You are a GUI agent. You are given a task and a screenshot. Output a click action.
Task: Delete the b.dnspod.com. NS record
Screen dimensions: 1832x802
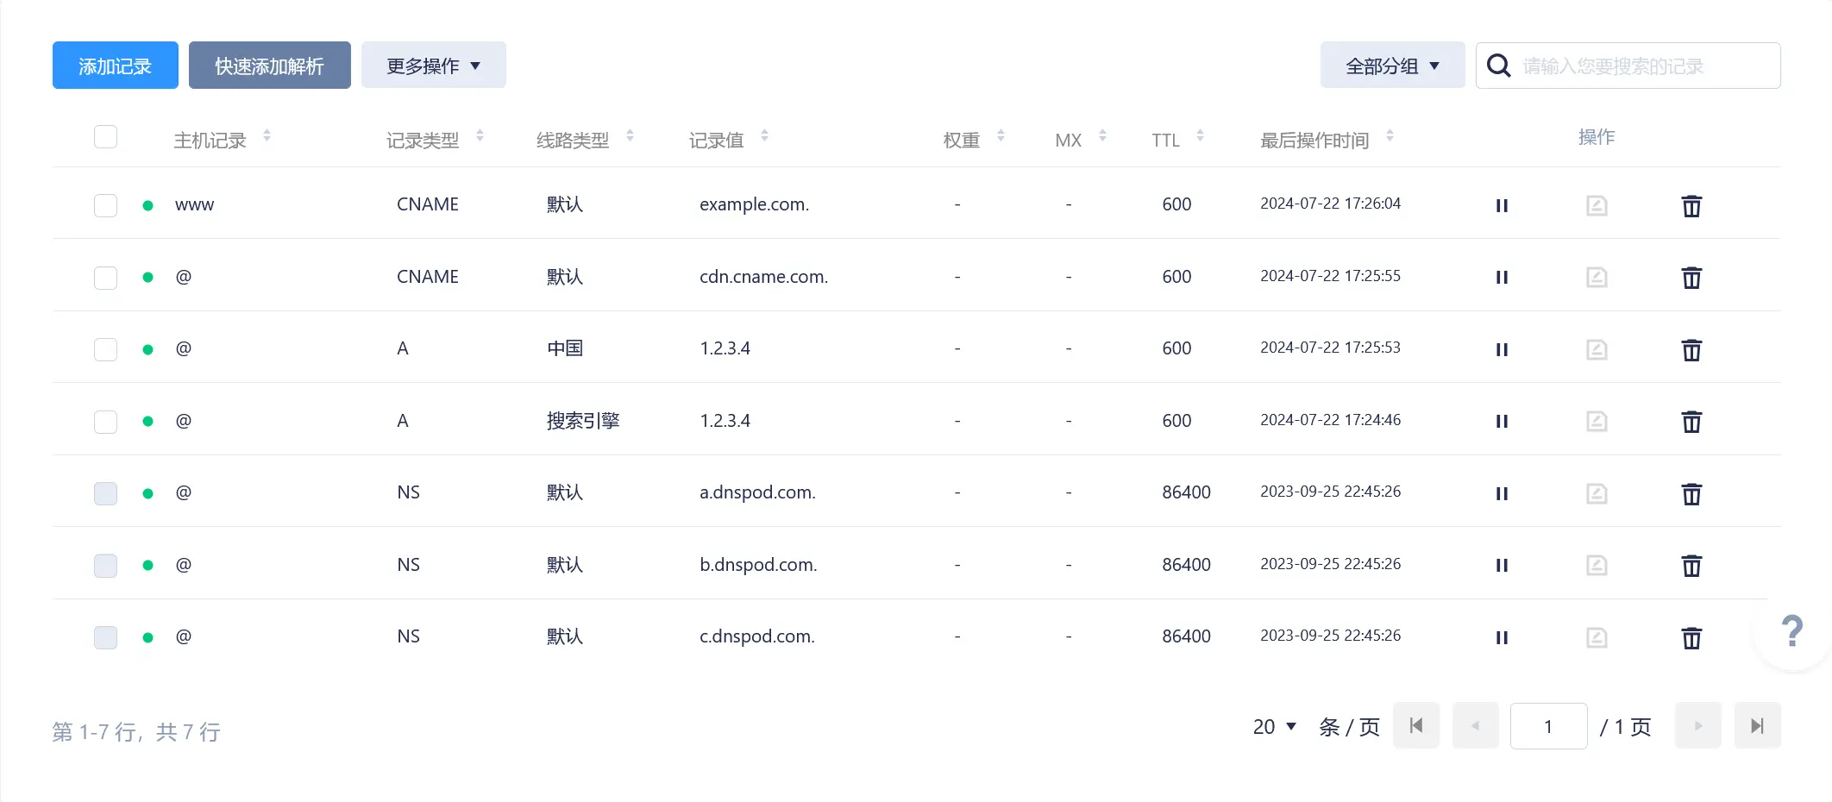tap(1691, 566)
